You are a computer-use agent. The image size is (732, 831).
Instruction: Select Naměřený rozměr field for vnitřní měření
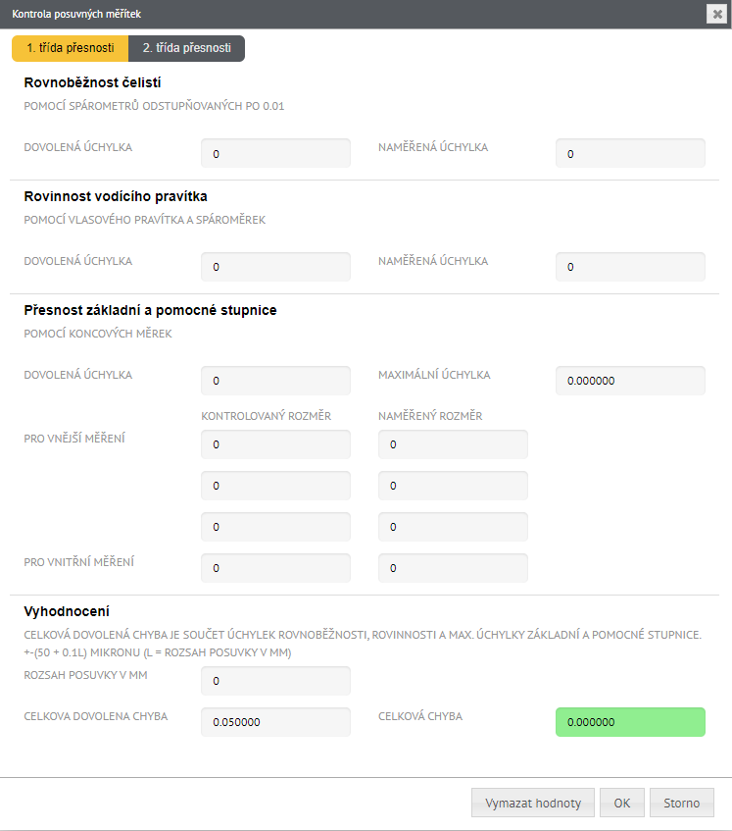click(x=453, y=568)
